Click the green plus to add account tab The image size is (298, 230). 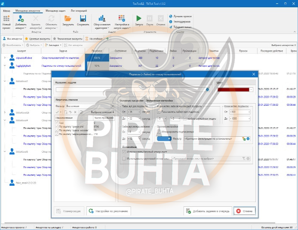(108, 39)
